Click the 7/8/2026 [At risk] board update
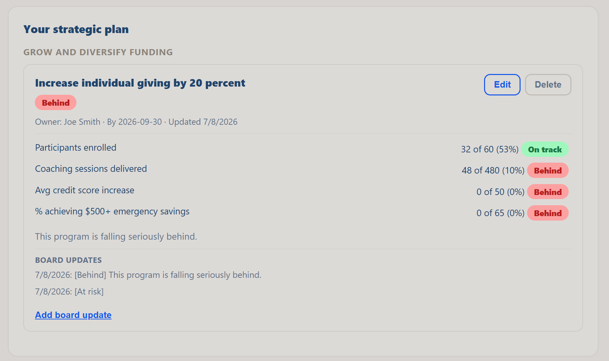Screen dimensions: 609x361 tap(69, 292)
